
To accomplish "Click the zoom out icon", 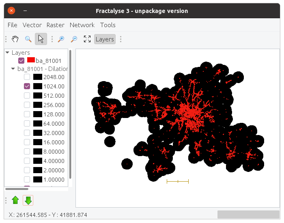I will point(74,39).
